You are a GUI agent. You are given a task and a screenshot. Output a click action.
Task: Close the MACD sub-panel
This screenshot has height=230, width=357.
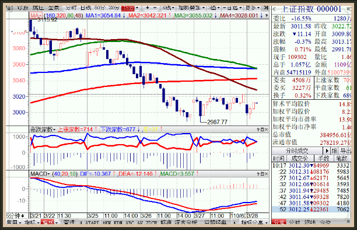[267, 174]
